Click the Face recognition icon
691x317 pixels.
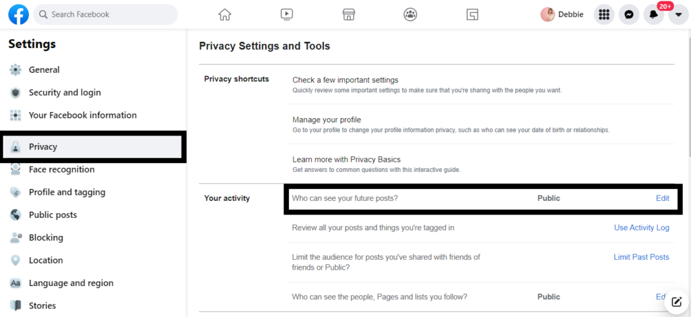click(x=16, y=169)
